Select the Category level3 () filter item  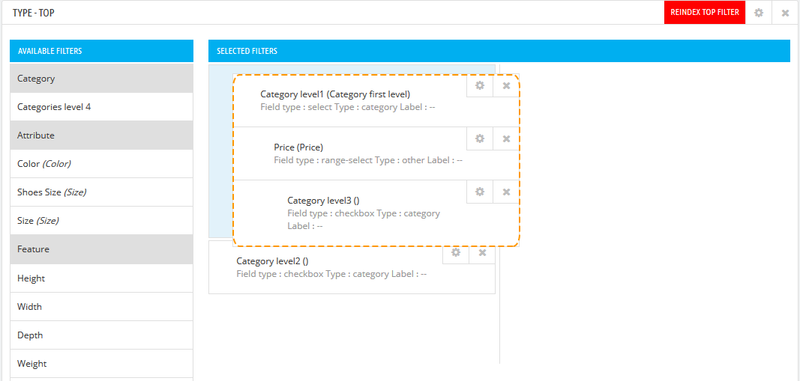pos(376,213)
